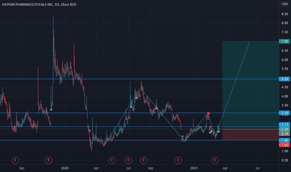Viewport: 291px width, 172px height.
Task: Open earnings E marker just before 2020 label
Action: click(48, 160)
